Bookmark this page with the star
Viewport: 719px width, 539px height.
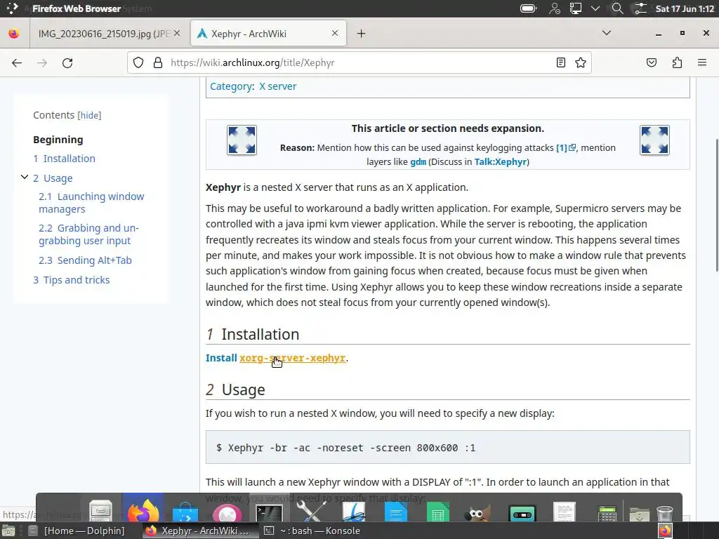[x=581, y=62]
